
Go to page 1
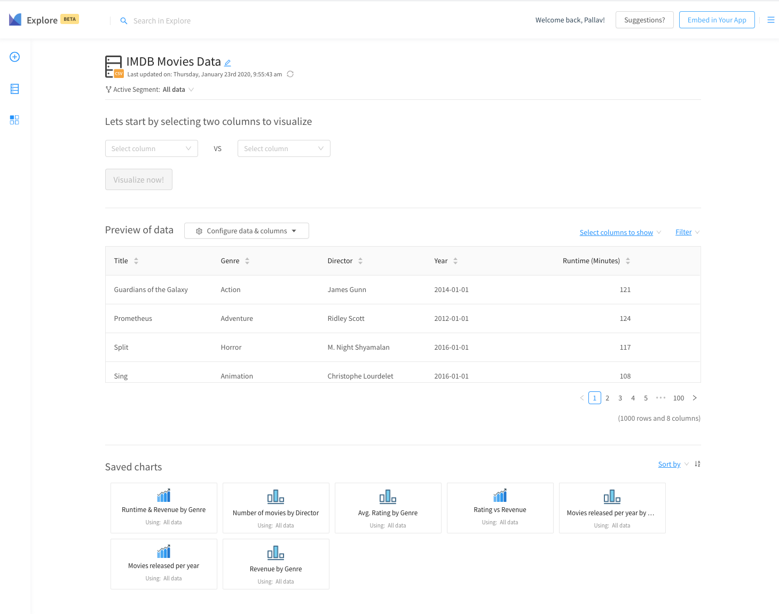pyautogui.click(x=595, y=398)
